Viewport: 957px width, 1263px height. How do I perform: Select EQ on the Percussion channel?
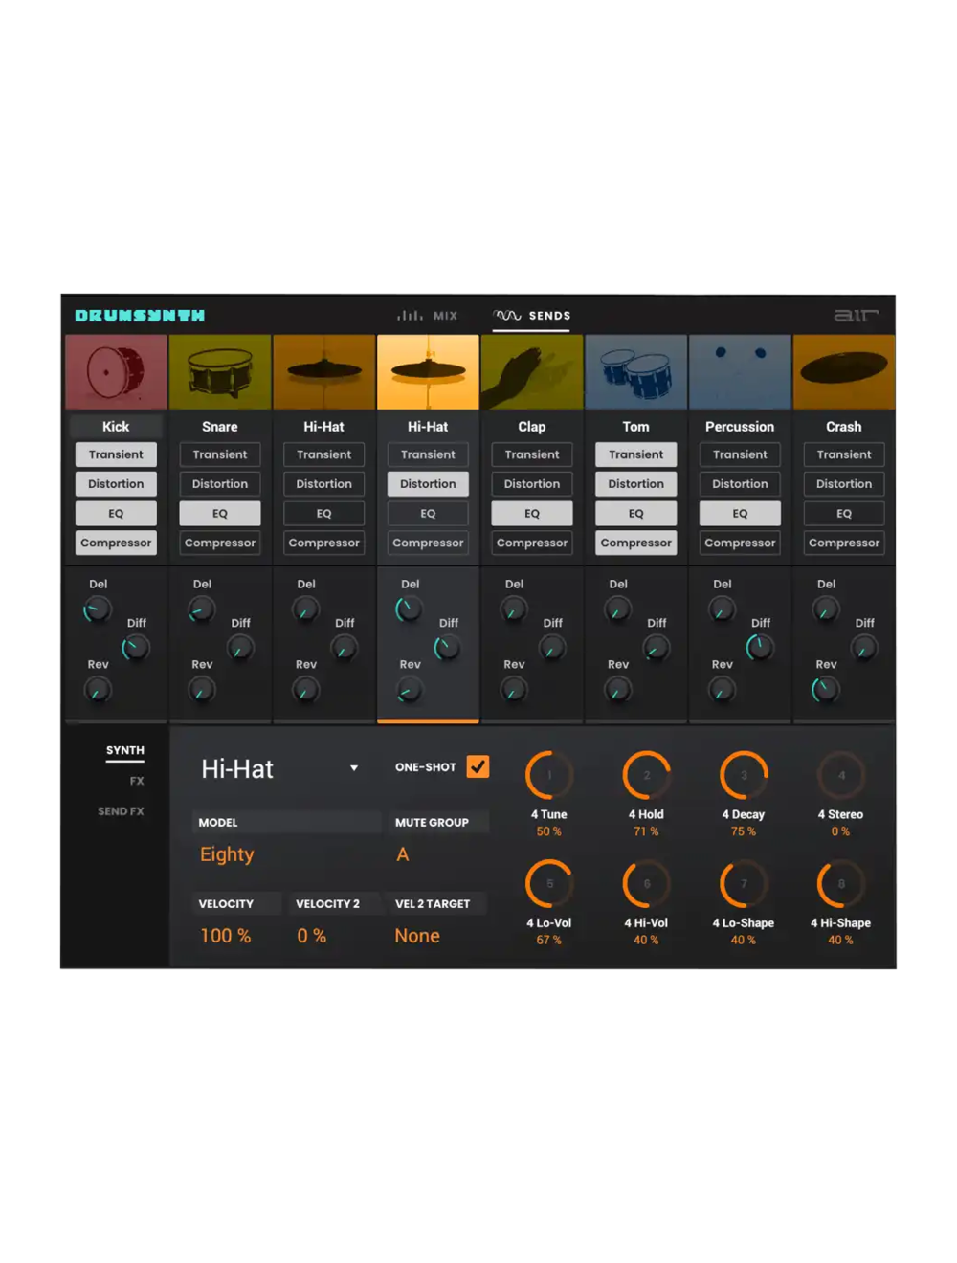pyautogui.click(x=740, y=513)
